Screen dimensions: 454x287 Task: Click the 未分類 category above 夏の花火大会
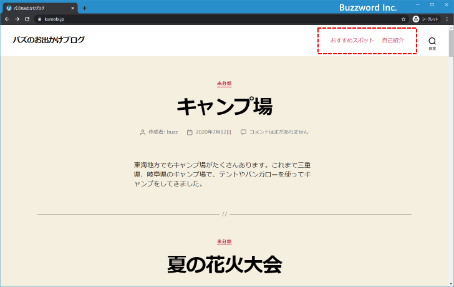coord(225,241)
